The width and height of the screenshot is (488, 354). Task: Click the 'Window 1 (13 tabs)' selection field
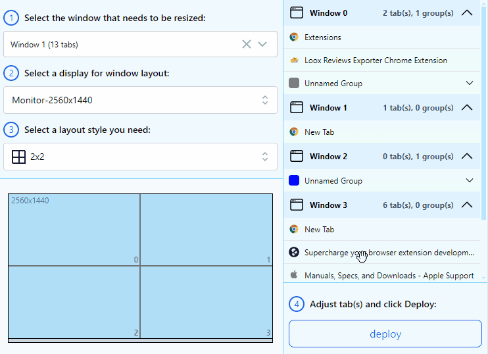click(140, 44)
